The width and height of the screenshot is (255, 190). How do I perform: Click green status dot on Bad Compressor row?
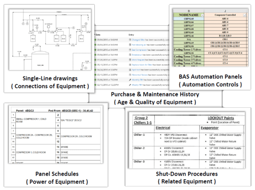pos(96,50)
